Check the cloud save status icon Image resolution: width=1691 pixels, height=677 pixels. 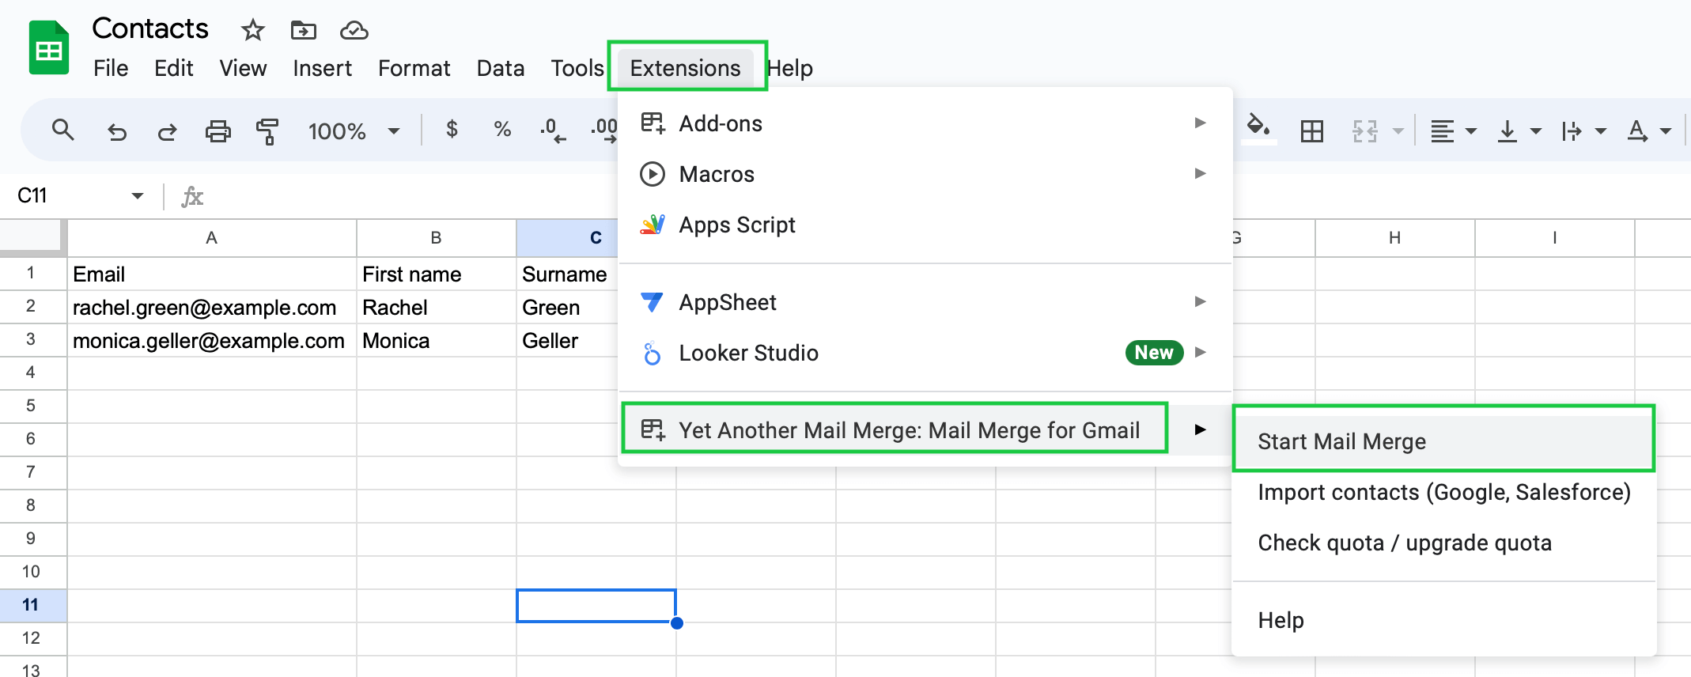click(x=354, y=31)
